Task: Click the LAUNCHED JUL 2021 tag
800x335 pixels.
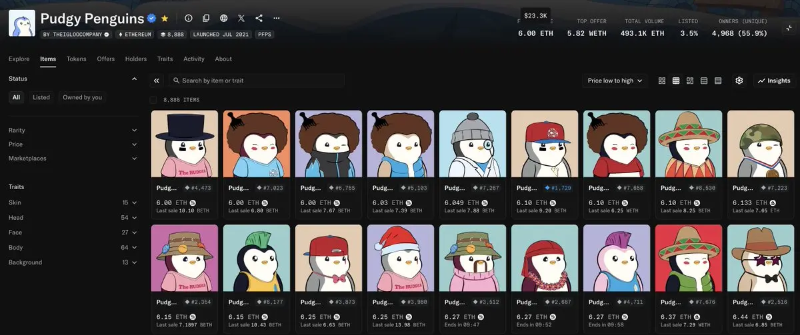Action: (x=221, y=34)
